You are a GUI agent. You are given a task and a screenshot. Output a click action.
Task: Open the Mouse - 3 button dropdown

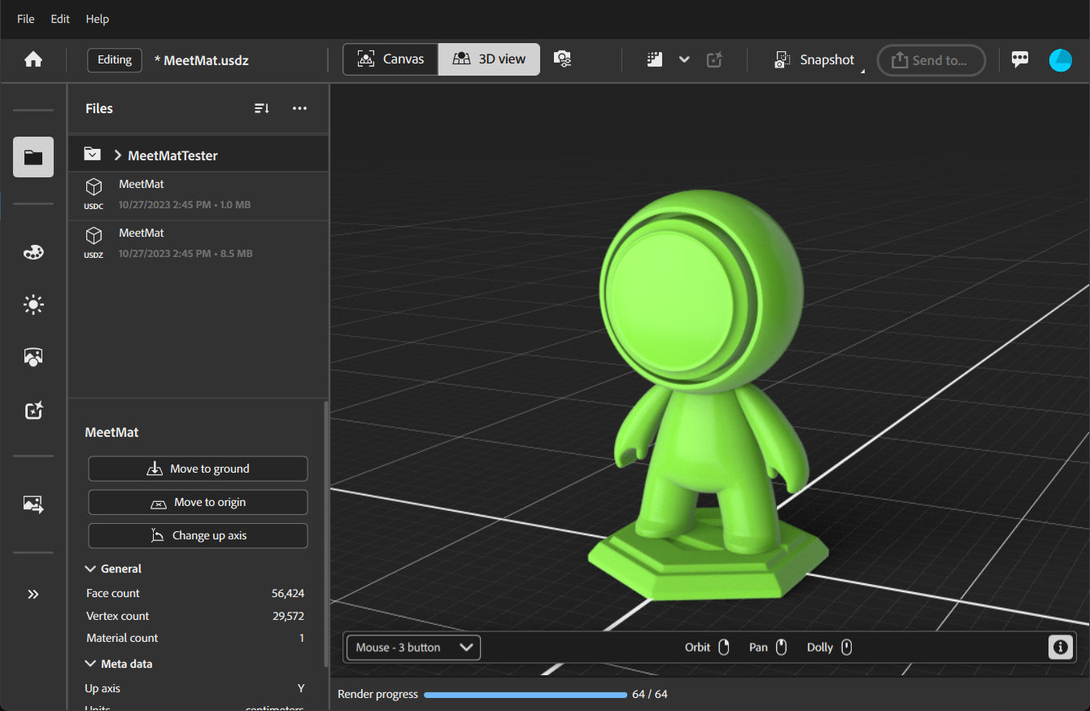413,648
